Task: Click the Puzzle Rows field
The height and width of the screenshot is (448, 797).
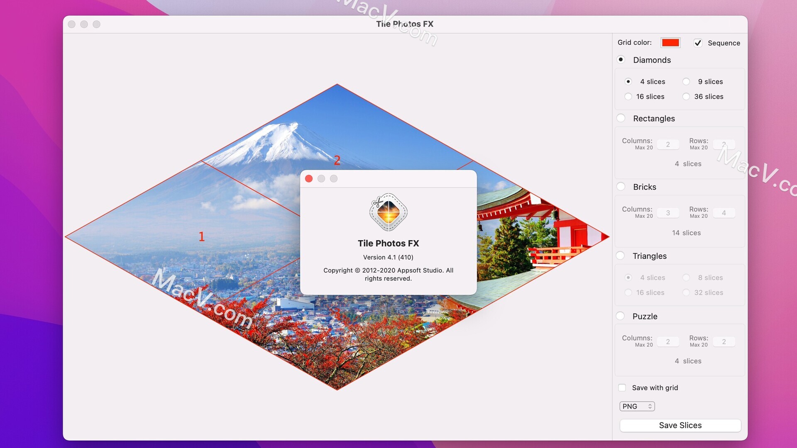Action: coord(724,342)
